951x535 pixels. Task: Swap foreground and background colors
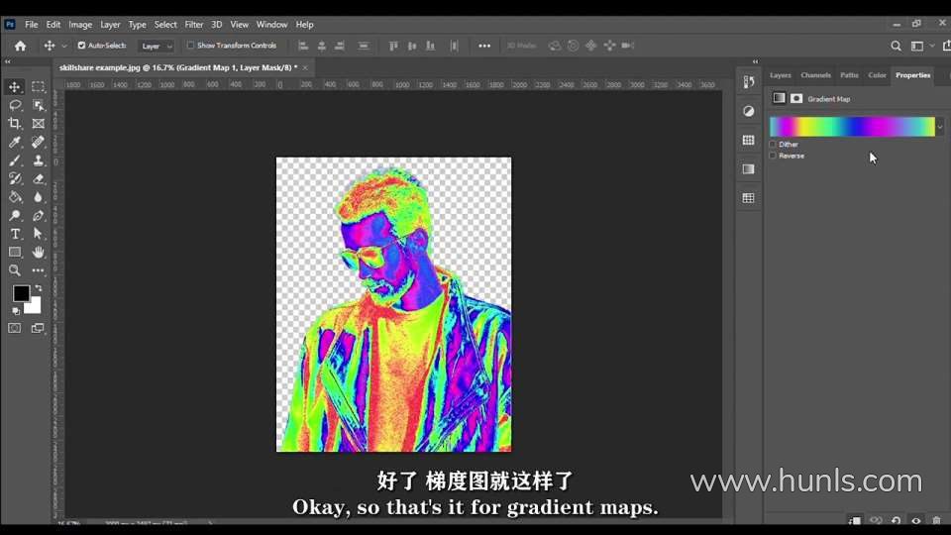(x=39, y=288)
